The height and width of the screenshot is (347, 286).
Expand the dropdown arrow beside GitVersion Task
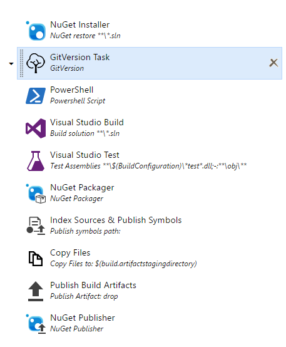pyautogui.click(x=11, y=64)
